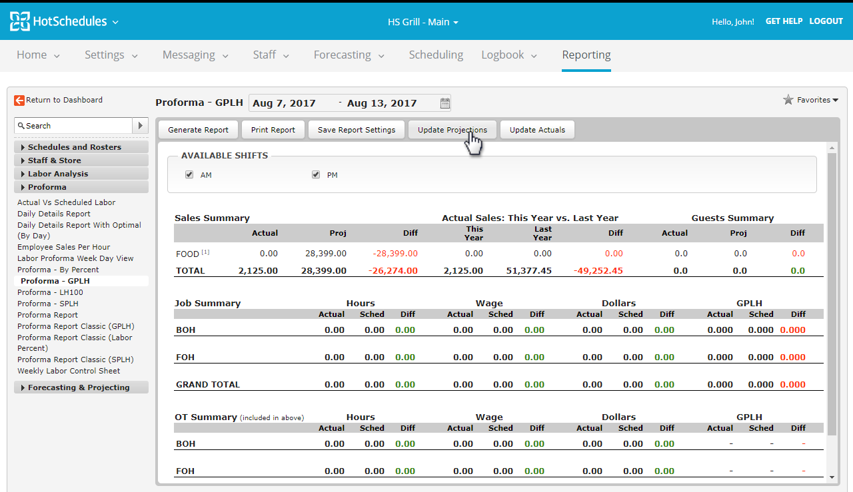Image resolution: width=853 pixels, height=492 pixels.
Task: Open Proforma - By Percent report
Action: point(58,270)
